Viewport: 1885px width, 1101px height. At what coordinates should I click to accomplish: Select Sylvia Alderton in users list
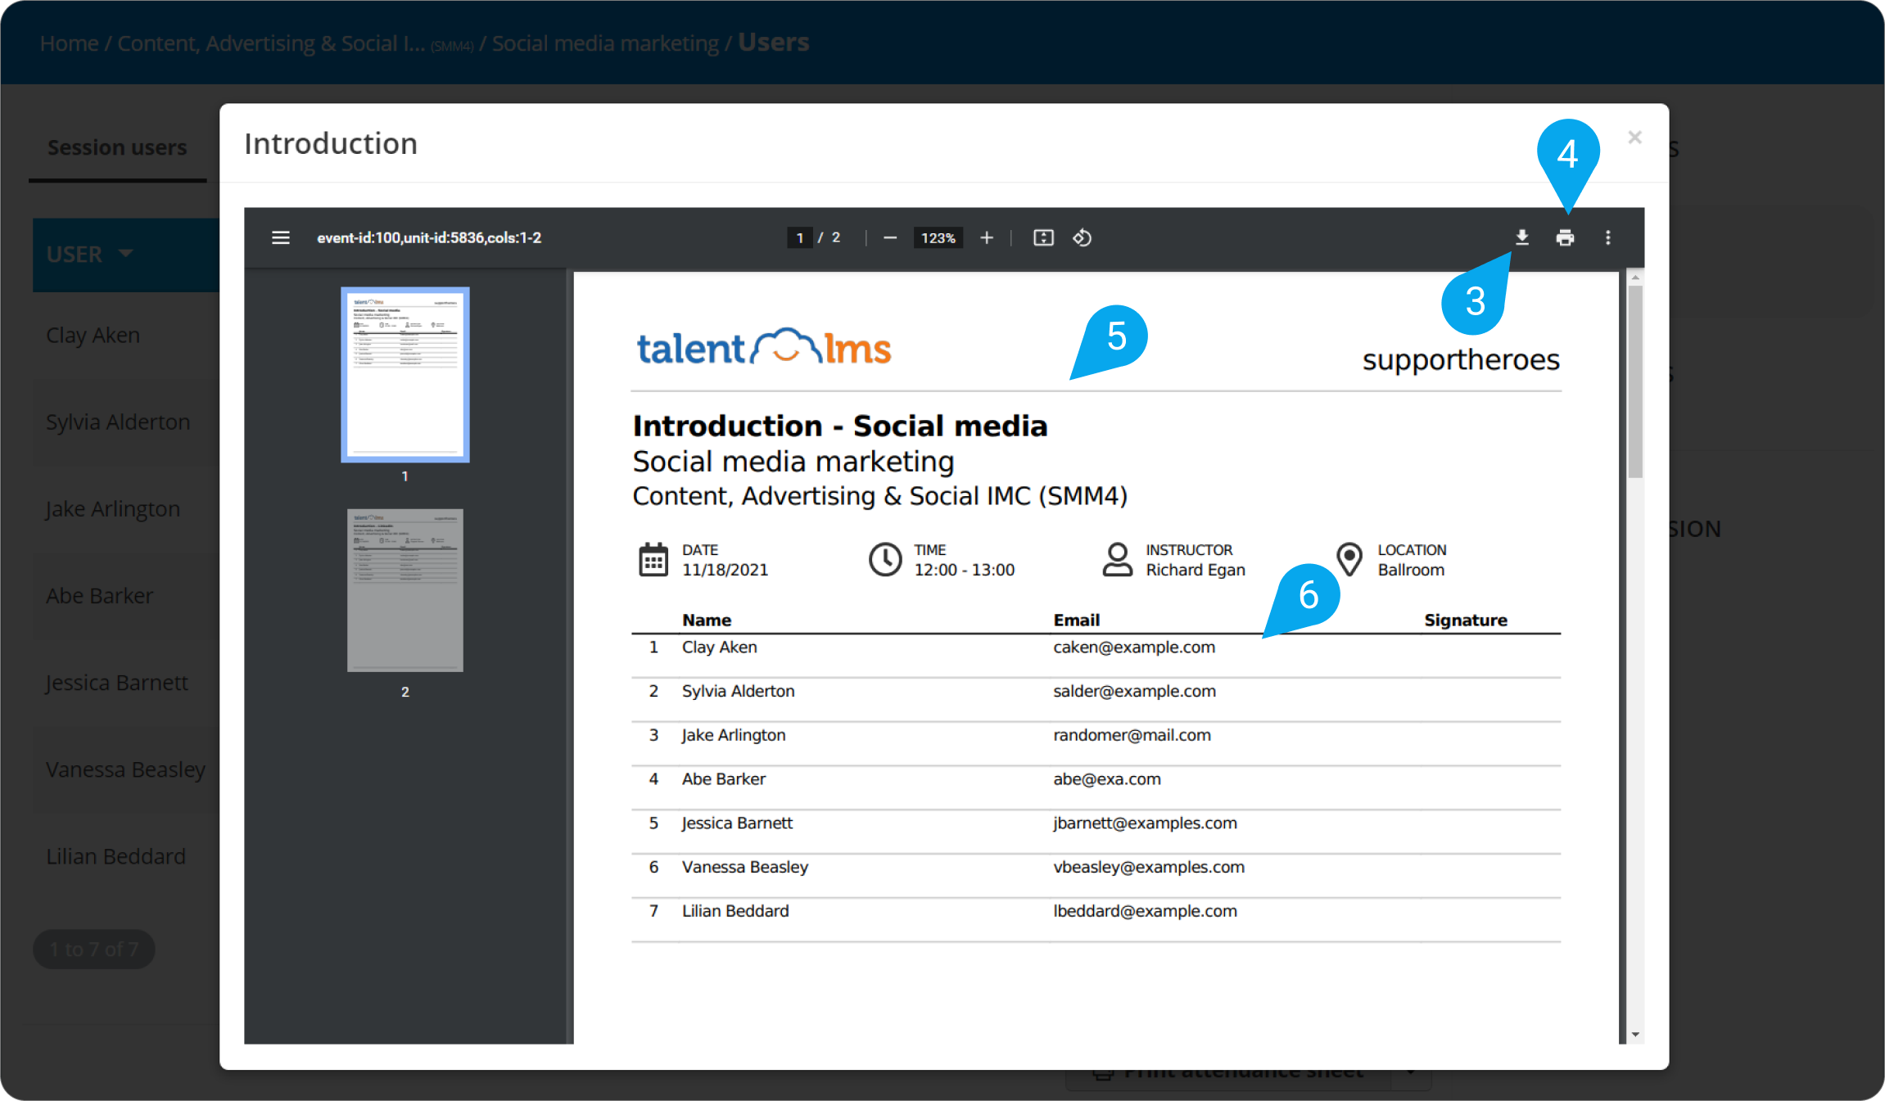[118, 422]
